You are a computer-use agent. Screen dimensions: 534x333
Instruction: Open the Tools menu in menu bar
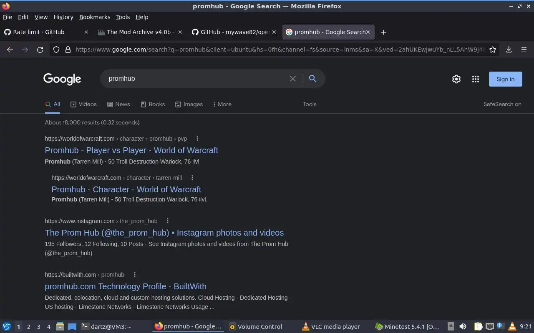(x=123, y=17)
